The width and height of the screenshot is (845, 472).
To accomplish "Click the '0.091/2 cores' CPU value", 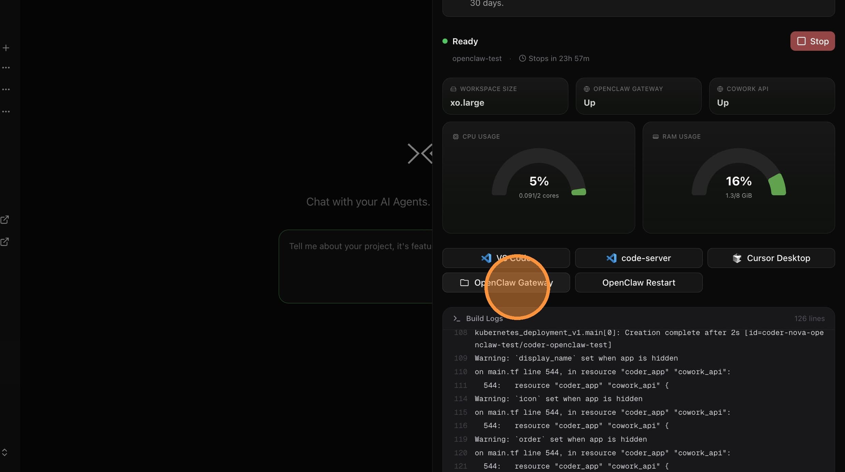I will [539, 196].
